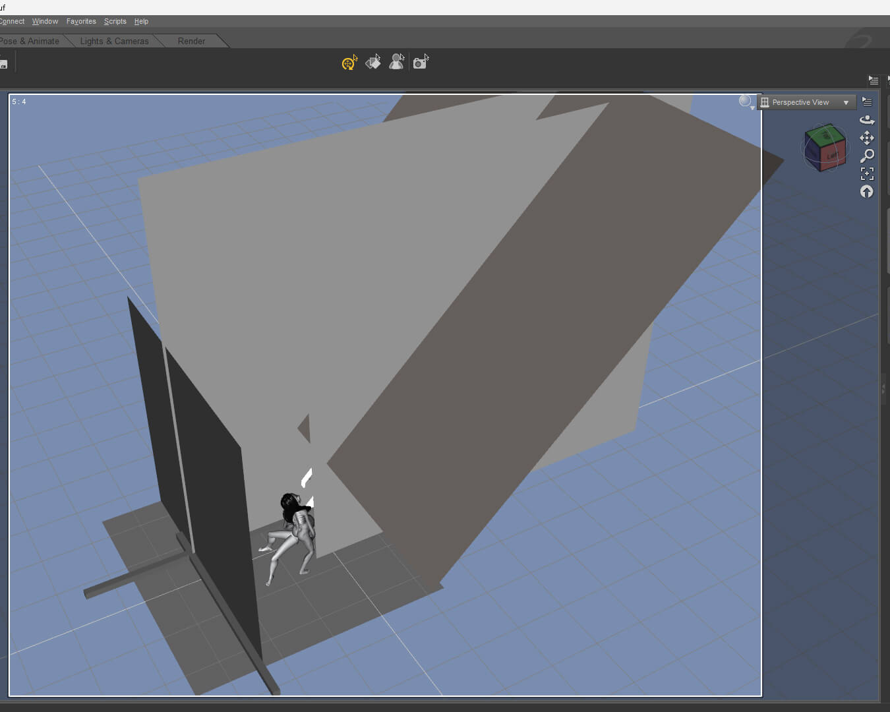The height and width of the screenshot is (712, 890).
Task: Click the pan camera control
Action: 867,137
